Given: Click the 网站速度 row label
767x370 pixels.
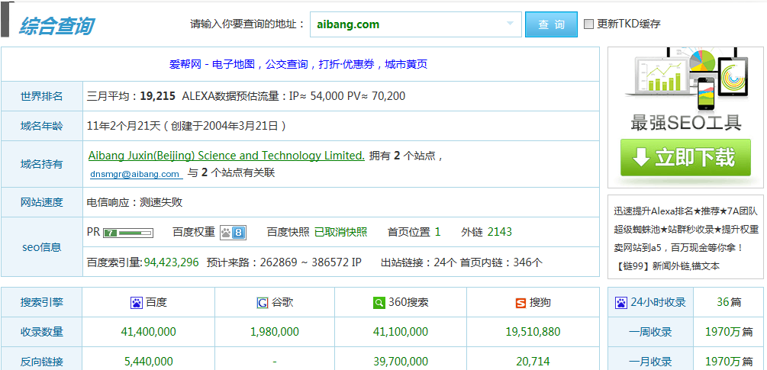Looking at the screenshot, I should pos(41,202).
